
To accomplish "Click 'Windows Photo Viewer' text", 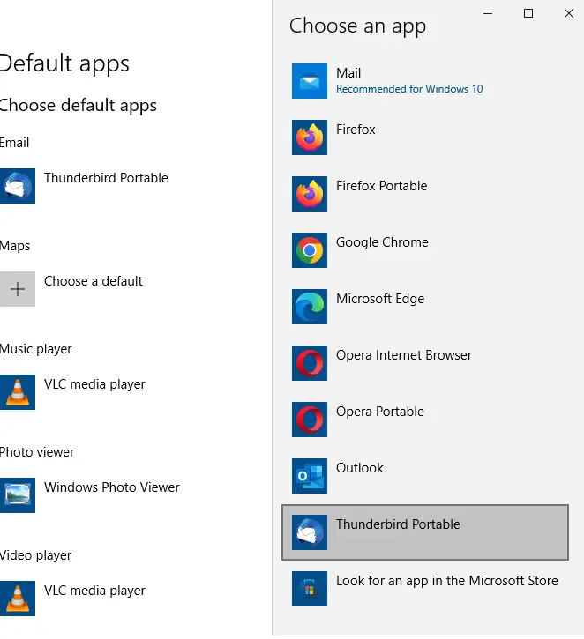I will click(x=111, y=487).
